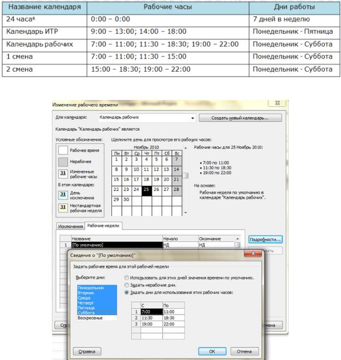The image size is (341, 360).
Task: Click the 'Справка' help button
Action: 87,351
